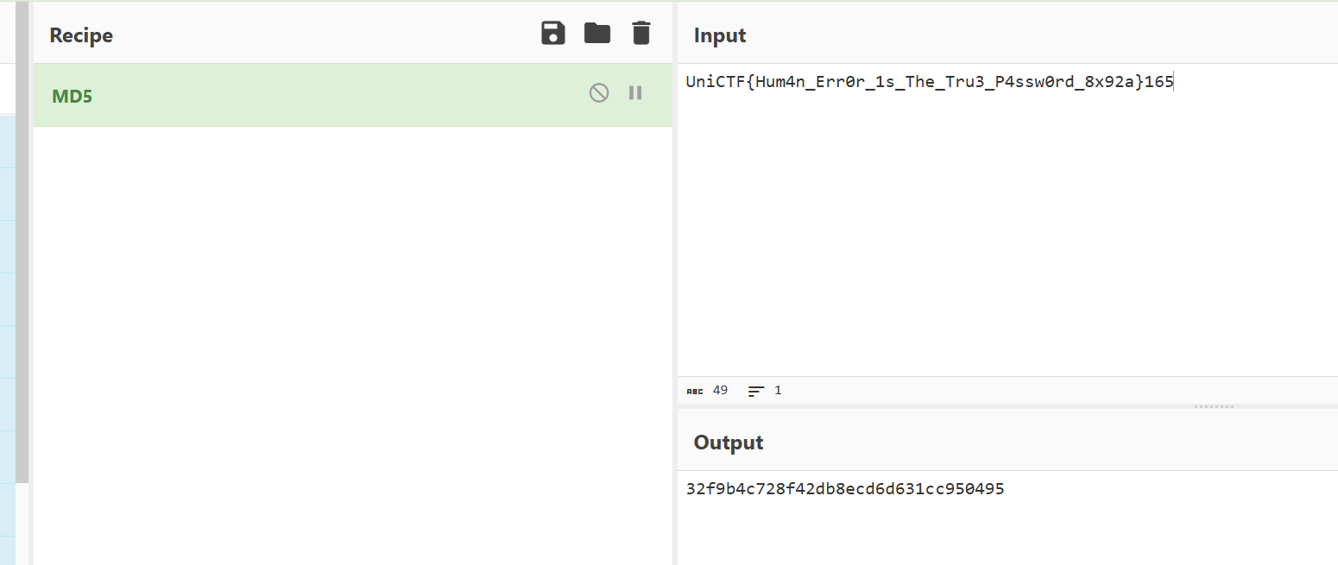The height and width of the screenshot is (565, 1338).
Task: Click the MD5 hash text in Output
Action: (x=845, y=490)
